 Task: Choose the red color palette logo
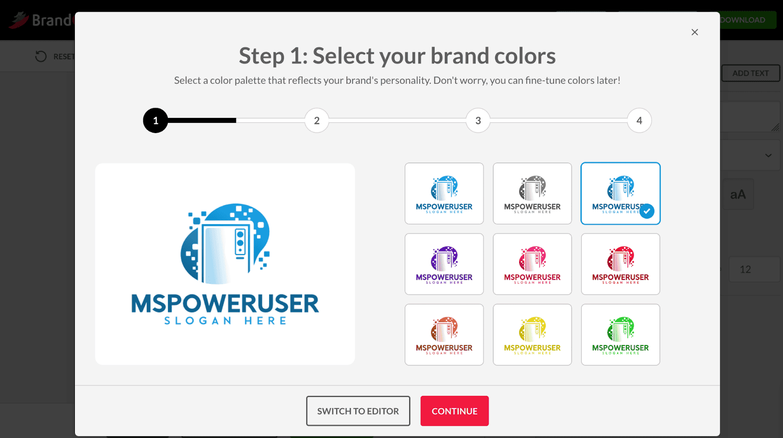click(x=620, y=264)
